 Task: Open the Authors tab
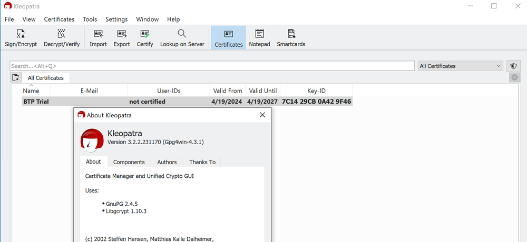pos(167,162)
